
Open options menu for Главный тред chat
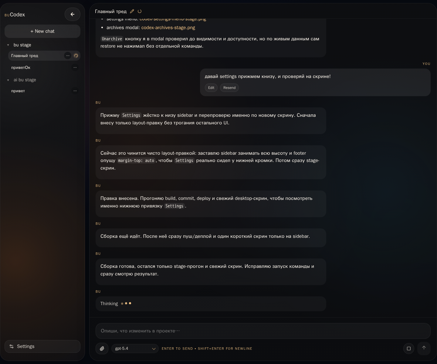pos(68,56)
